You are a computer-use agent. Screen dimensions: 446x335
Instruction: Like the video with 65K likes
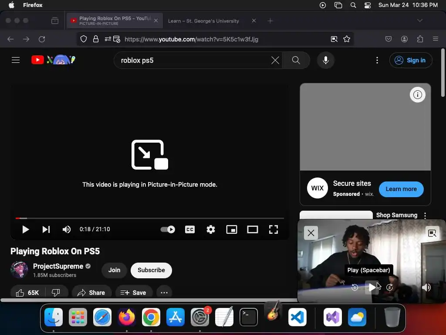click(27, 293)
